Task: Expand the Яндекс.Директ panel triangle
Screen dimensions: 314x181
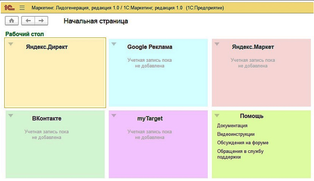Action: coord(11,44)
